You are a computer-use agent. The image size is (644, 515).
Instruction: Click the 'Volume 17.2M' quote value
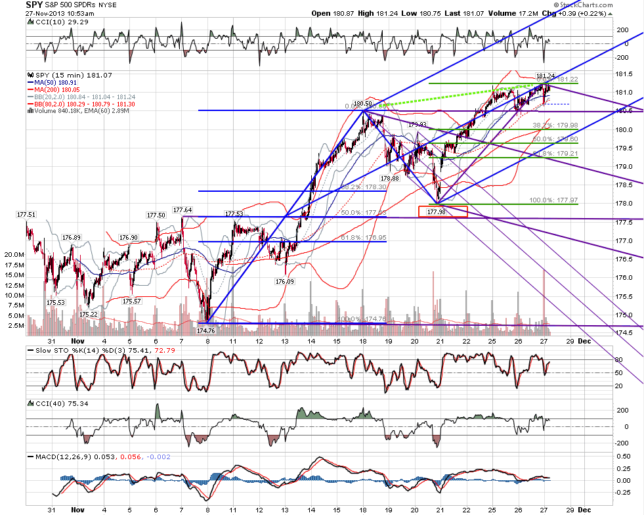513,13
